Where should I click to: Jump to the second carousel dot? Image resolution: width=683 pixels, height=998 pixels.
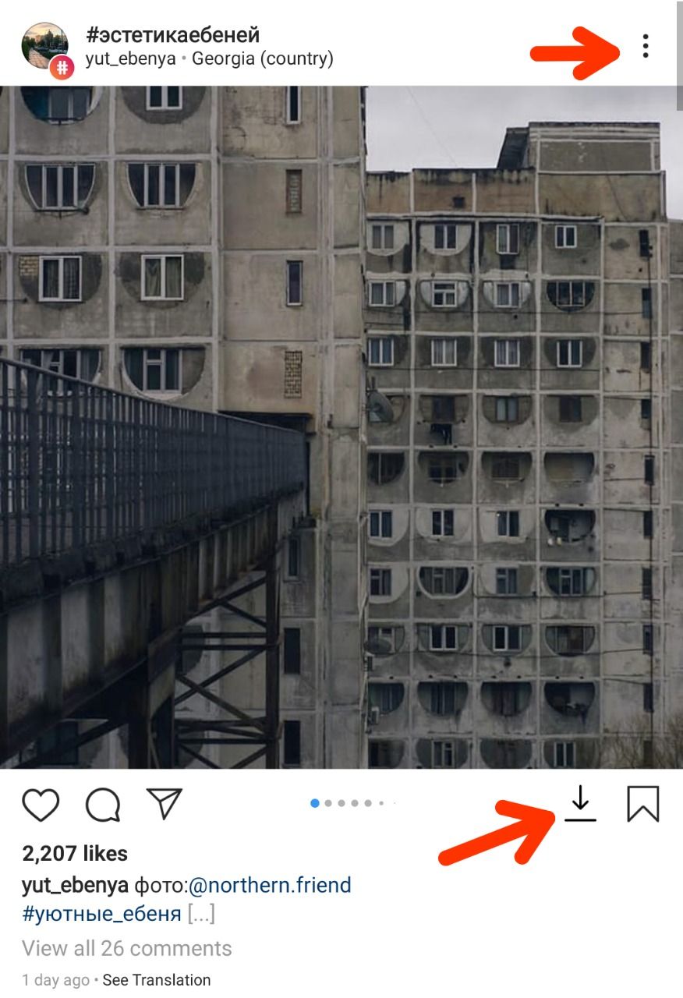click(328, 803)
